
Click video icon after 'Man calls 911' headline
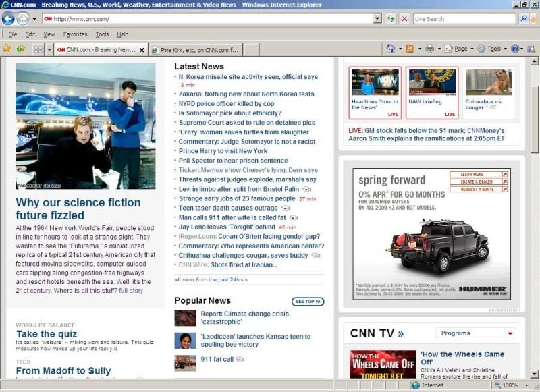click(294, 218)
